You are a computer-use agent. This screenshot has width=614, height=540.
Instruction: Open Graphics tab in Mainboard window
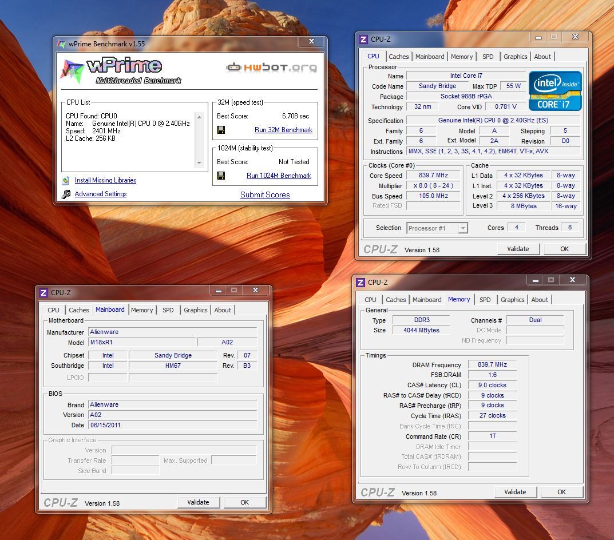coord(195,309)
